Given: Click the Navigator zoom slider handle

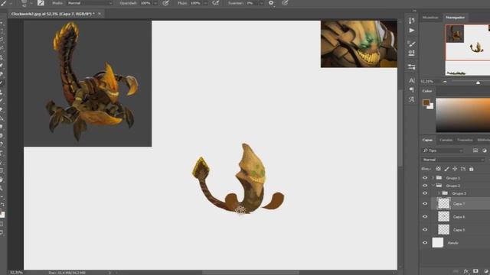Looking at the screenshot, I should 478,82.
